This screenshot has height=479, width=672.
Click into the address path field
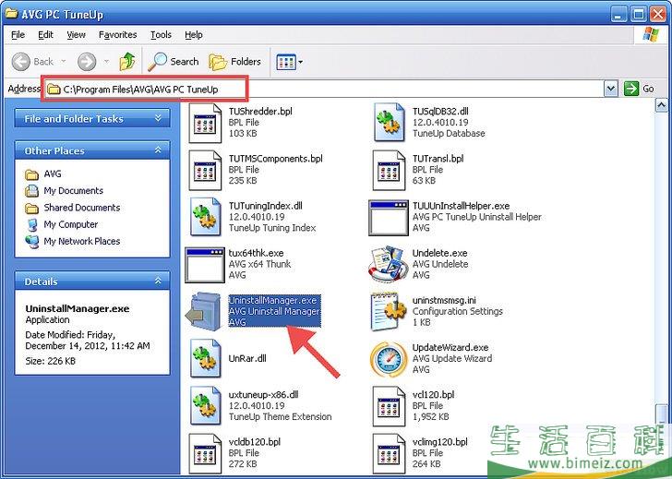coord(326,90)
